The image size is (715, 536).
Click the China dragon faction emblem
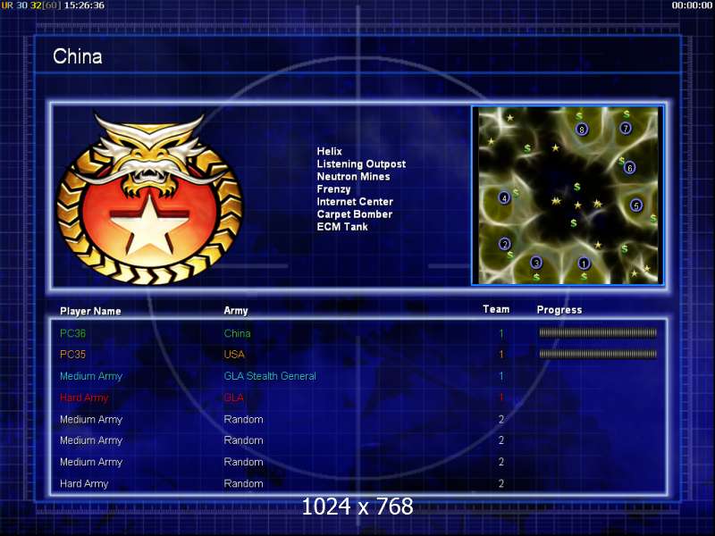[x=149, y=198]
